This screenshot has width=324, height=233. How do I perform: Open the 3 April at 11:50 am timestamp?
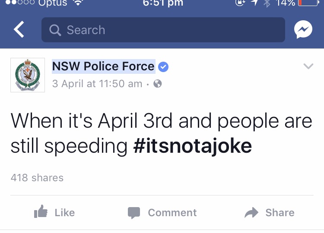(97, 84)
